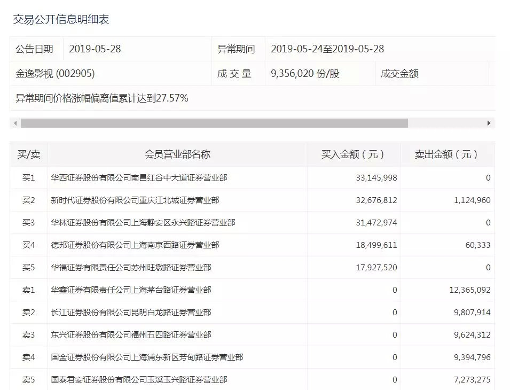This screenshot has width=510, height=390.
Task: Select the 德邦证券 上海南京西路 row name
Action: pyautogui.click(x=135, y=245)
